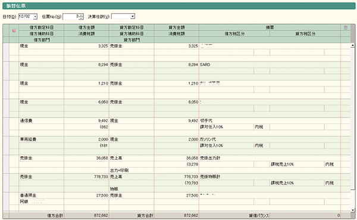Select the debit amount 27,500
357x220 pixels.
point(86,196)
